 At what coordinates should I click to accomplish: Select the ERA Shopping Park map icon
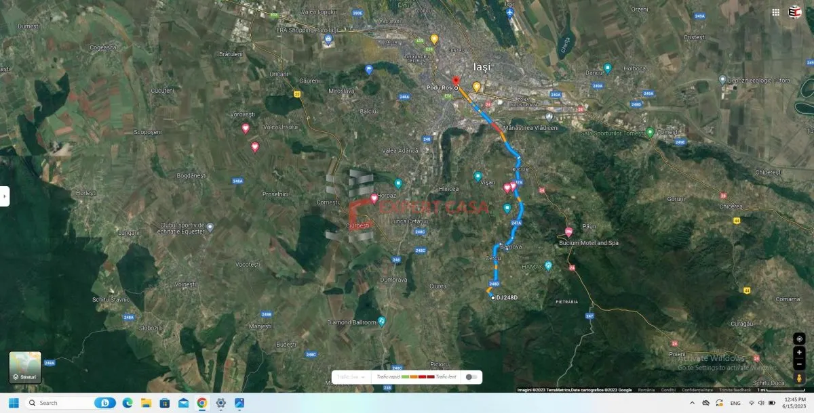click(x=328, y=39)
